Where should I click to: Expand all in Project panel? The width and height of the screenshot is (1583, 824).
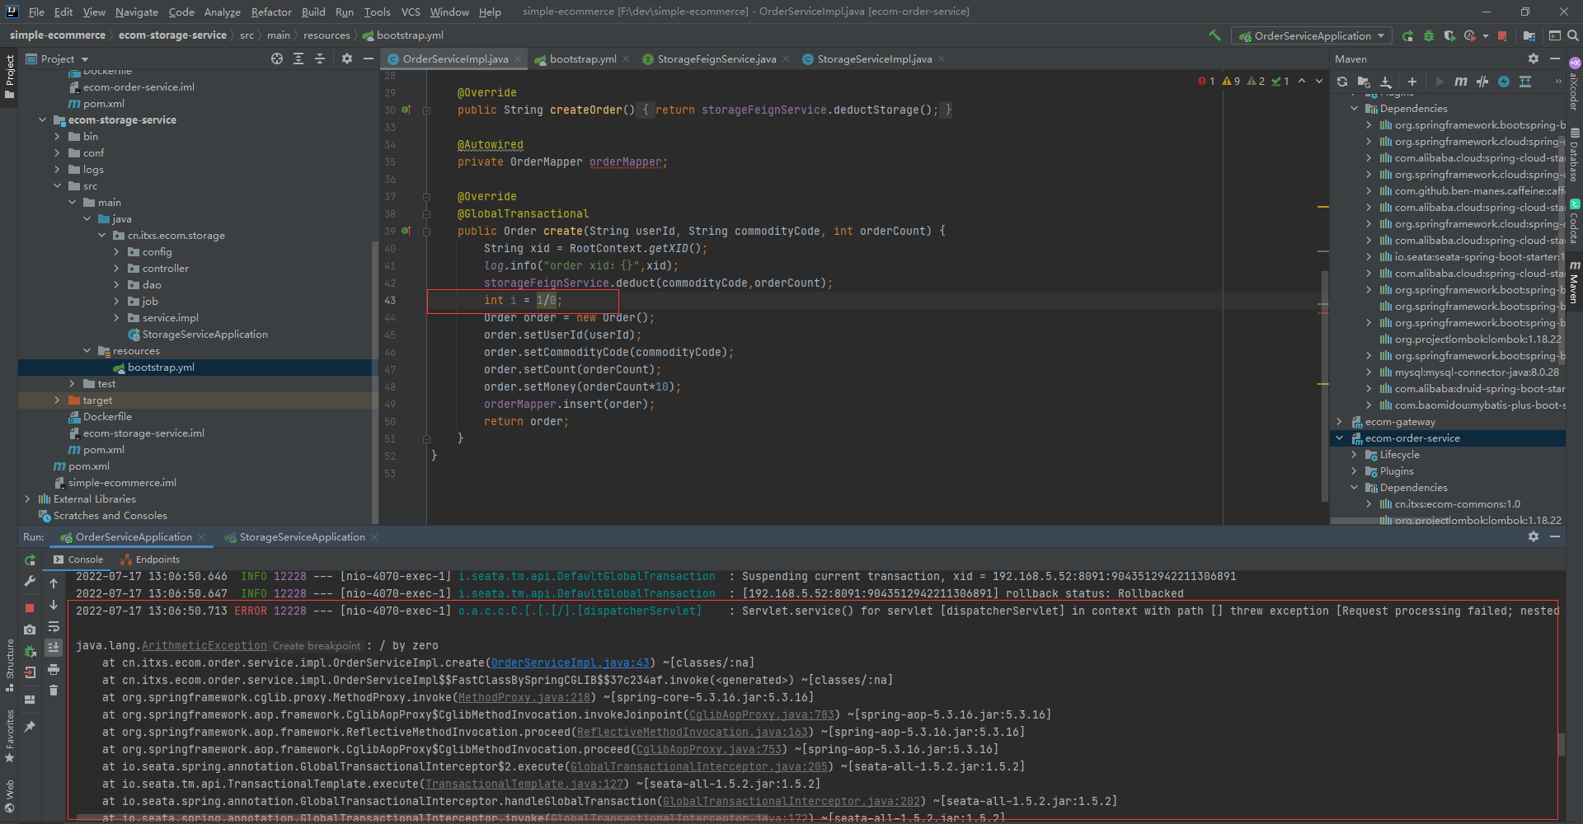pyautogui.click(x=298, y=59)
